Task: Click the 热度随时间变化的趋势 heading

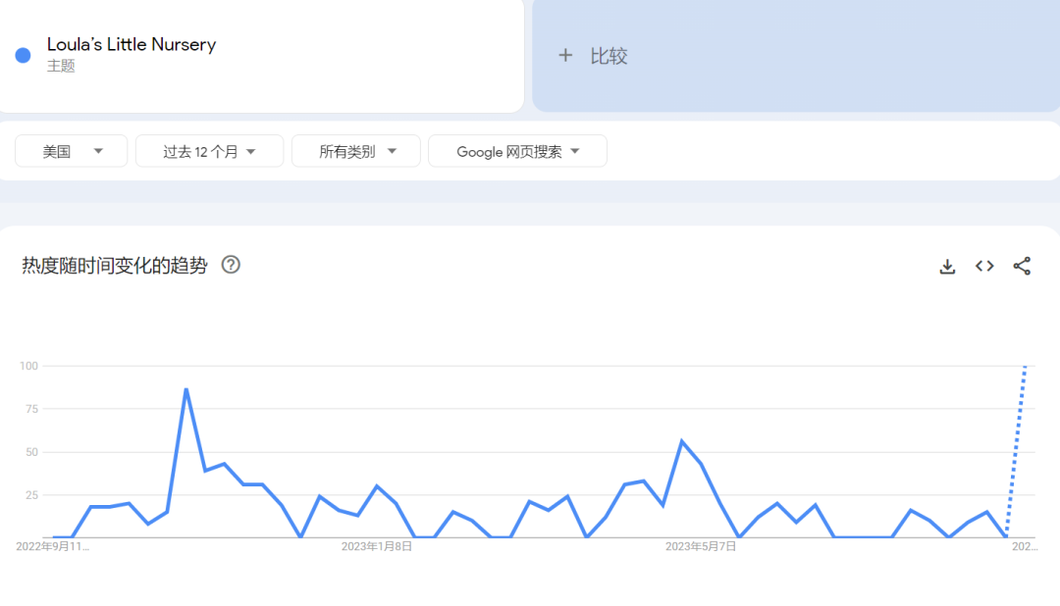Action: pos(114,266)
